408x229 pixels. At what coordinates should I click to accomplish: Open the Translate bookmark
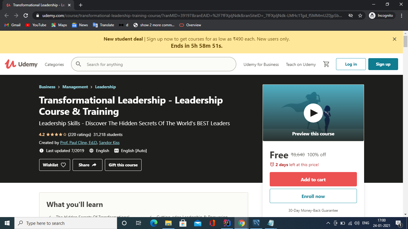click(104, 25)
